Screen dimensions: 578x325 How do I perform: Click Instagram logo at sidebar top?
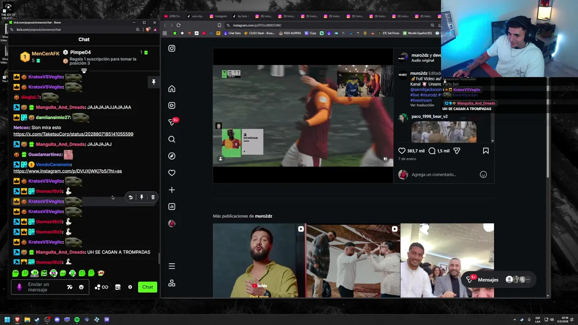tap(172, 48)
